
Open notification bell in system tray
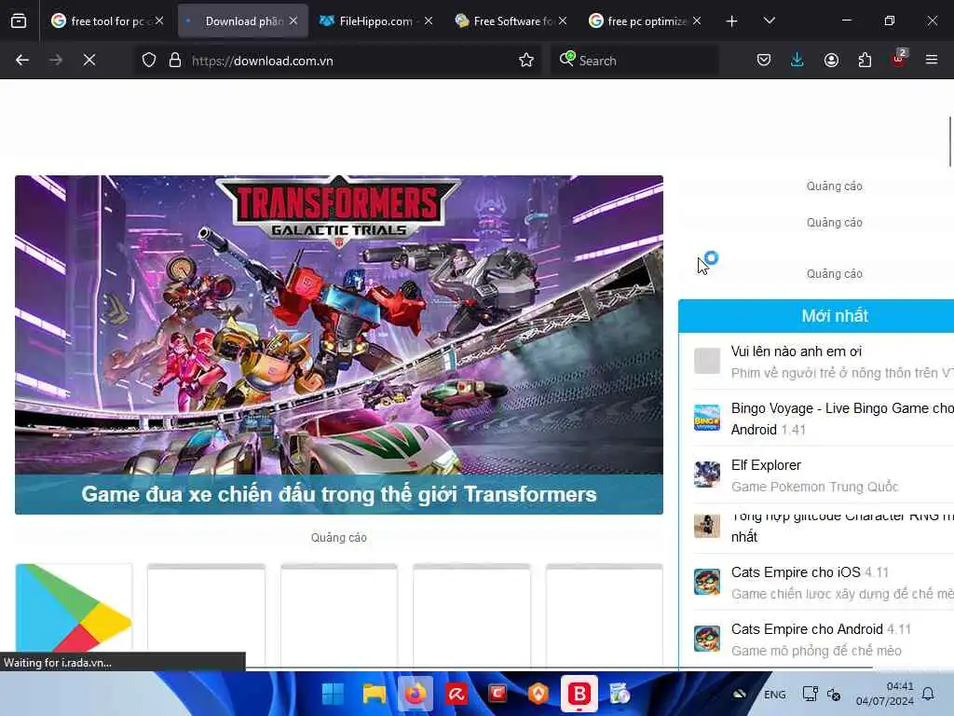click(x=929, y=694)
